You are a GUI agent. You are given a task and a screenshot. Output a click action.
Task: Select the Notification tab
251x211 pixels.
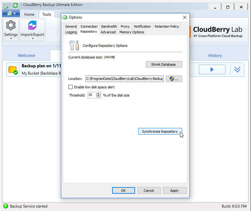click(142, 26)
